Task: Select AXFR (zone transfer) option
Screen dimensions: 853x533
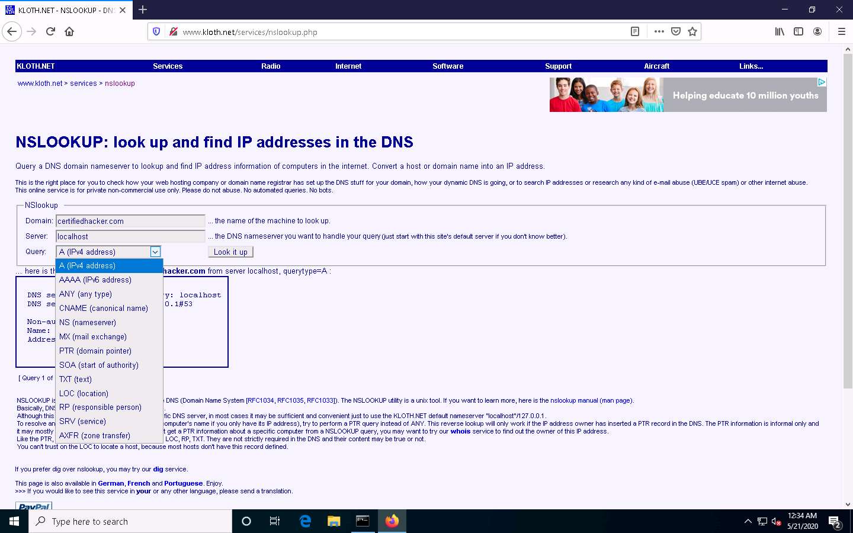Action: [x=109, y=436]
